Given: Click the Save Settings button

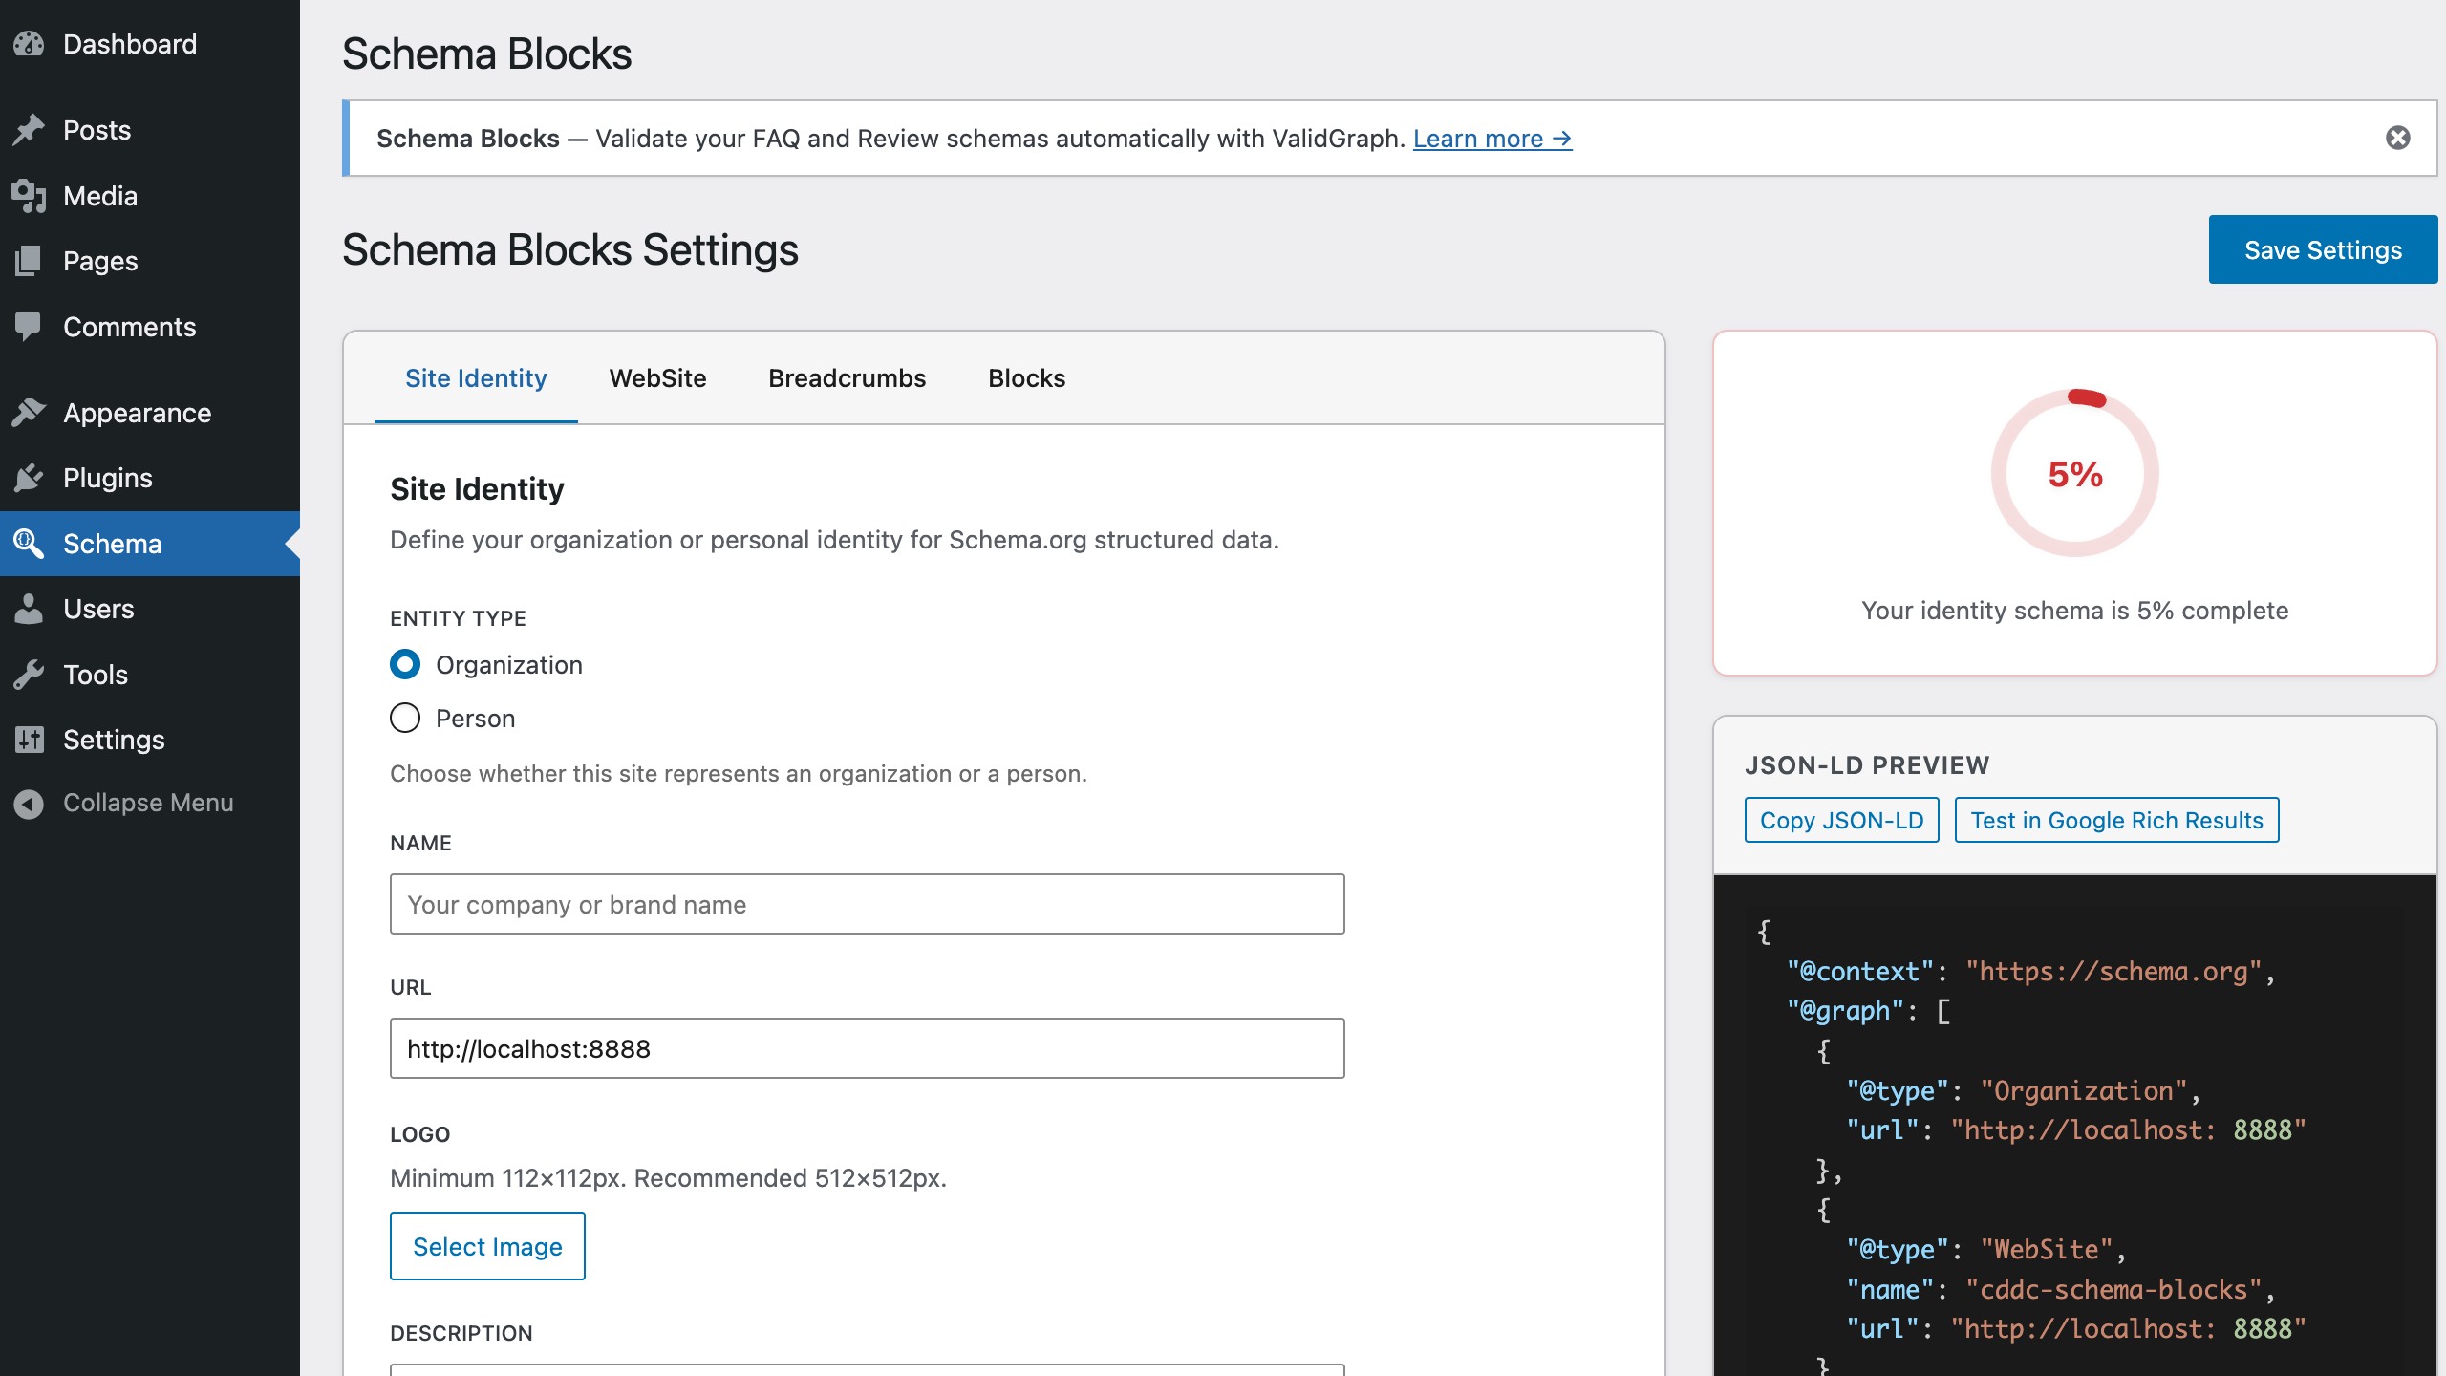Looking at the screenshot, I should pyautogui.click(x=2323, y=249).
